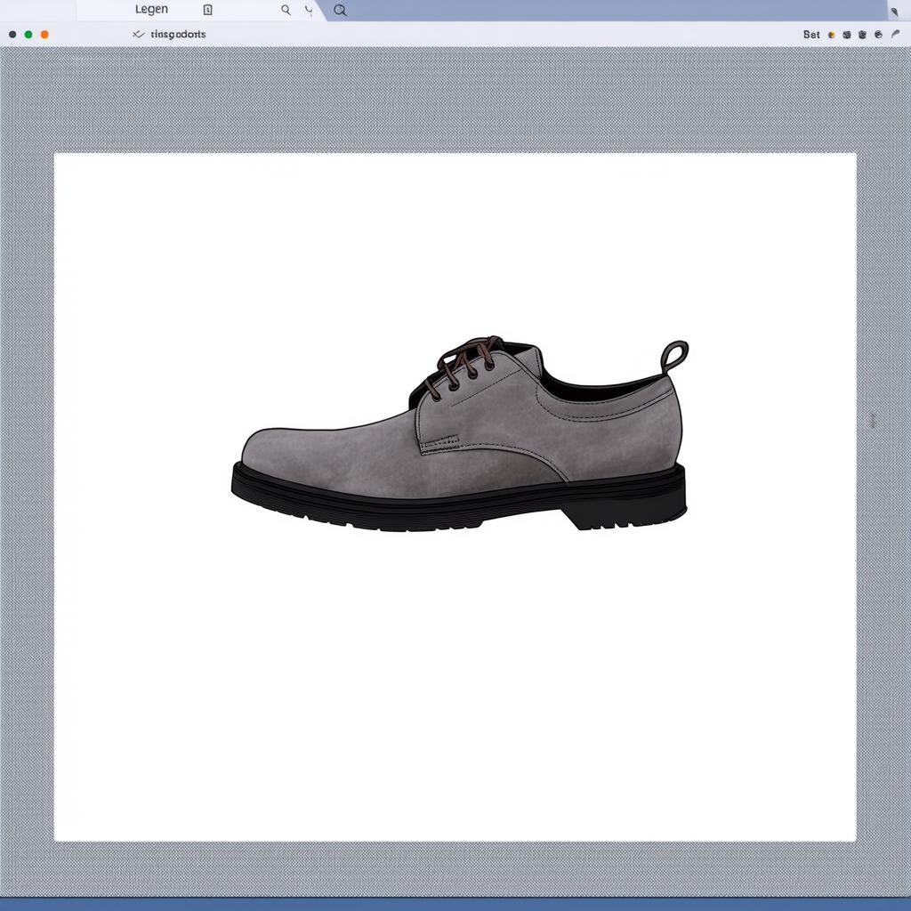Click the gray suede shoe on the canvas
The height and width of the screenshot is (911, 911).
pos(463,445)
